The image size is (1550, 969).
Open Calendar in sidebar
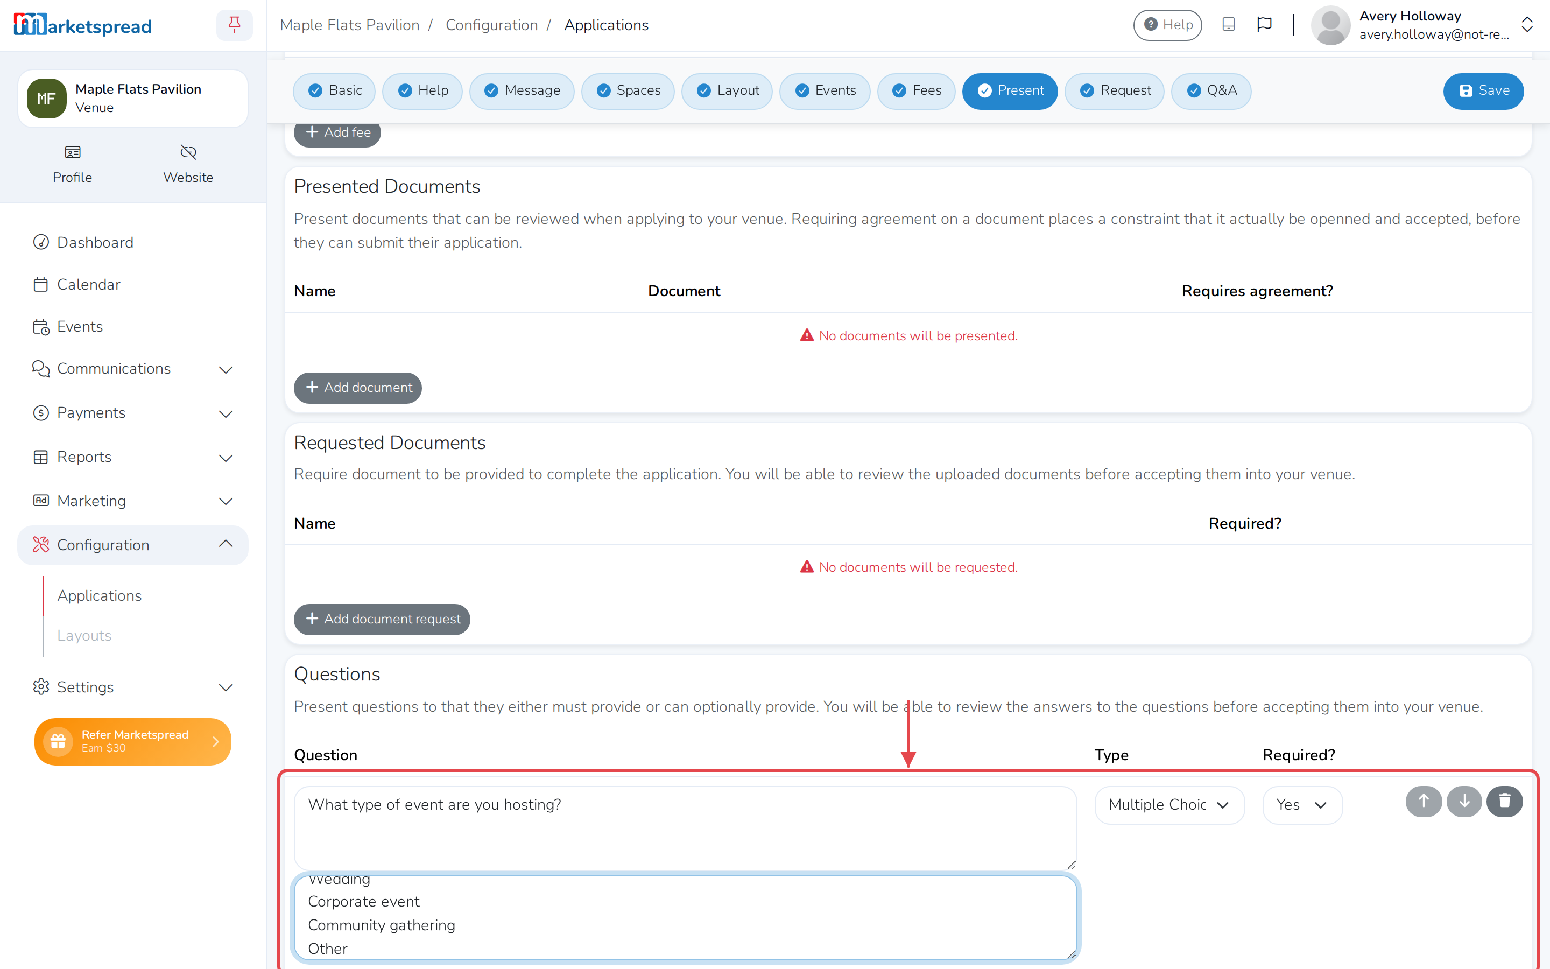point(132,285)
